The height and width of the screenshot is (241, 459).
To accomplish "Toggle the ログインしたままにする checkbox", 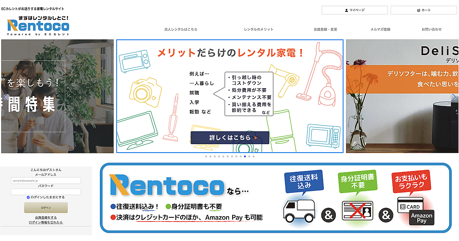I will (x=28, y=197).
